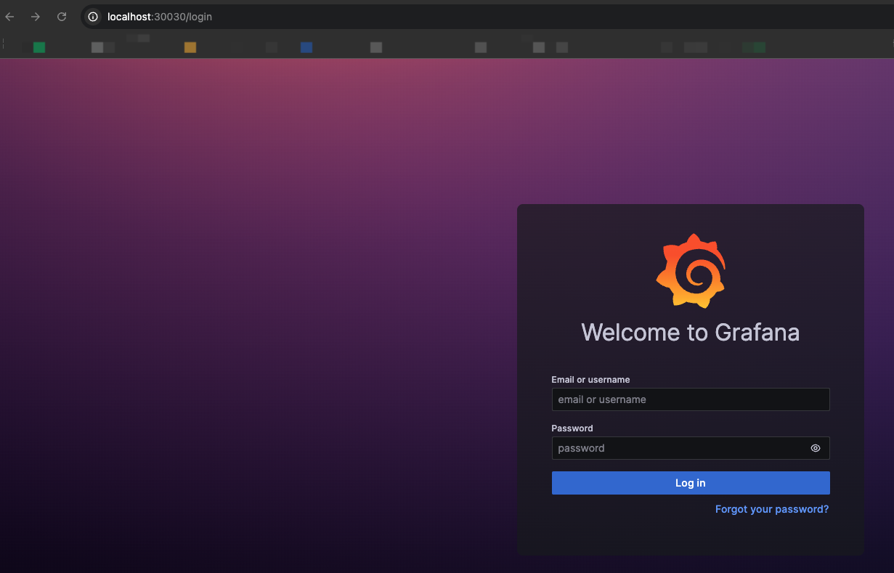Click the localhost:30030/login address bar

coord(487,16)
